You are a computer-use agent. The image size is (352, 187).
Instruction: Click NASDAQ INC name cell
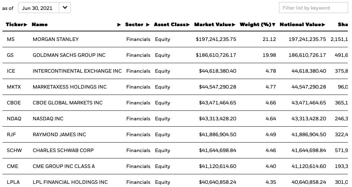click(48, 119)
